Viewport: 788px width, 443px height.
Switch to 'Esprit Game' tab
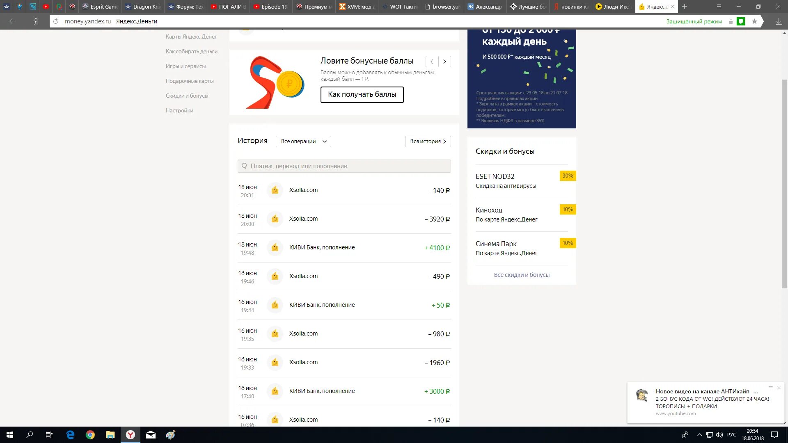101,7
